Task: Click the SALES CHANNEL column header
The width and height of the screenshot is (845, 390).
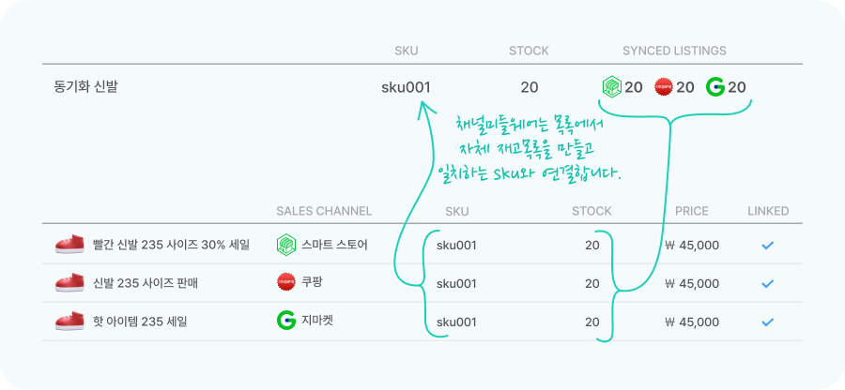Action: 324,211
